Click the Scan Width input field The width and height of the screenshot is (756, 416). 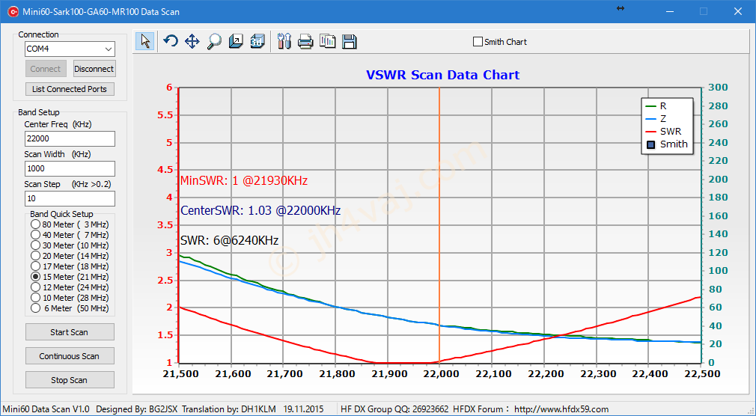[70, 168]
